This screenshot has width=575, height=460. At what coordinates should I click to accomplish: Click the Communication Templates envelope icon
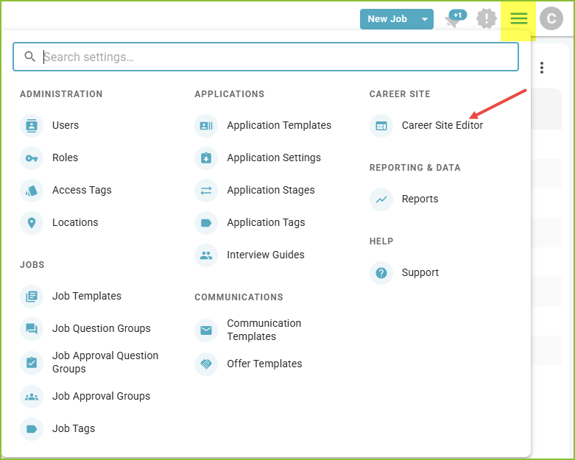pos(206,330)
